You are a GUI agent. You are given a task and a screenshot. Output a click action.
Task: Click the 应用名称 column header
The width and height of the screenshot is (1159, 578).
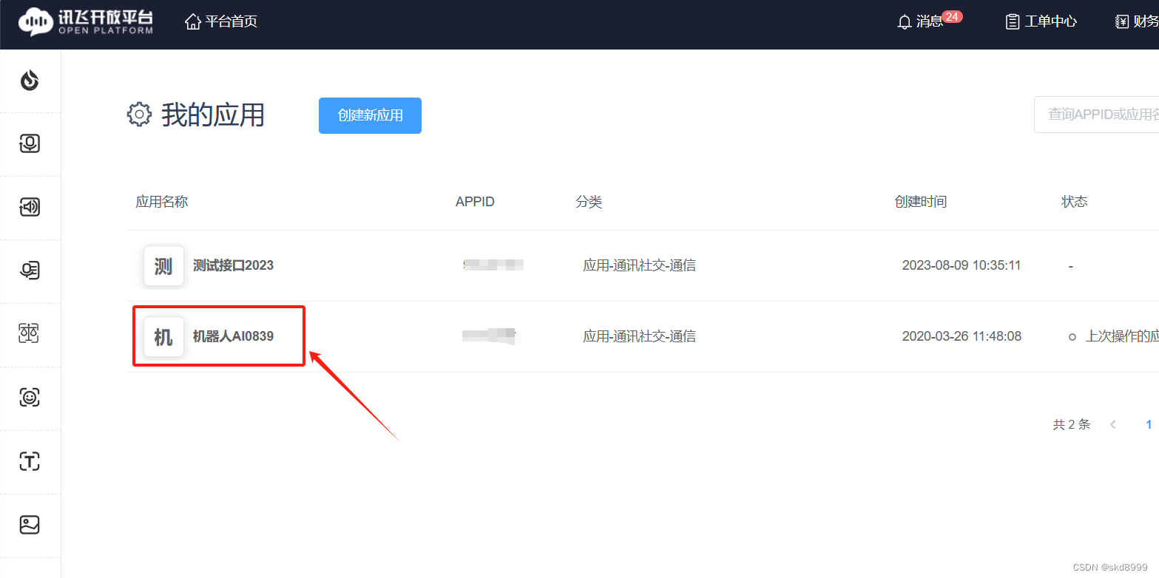point(162,202)
